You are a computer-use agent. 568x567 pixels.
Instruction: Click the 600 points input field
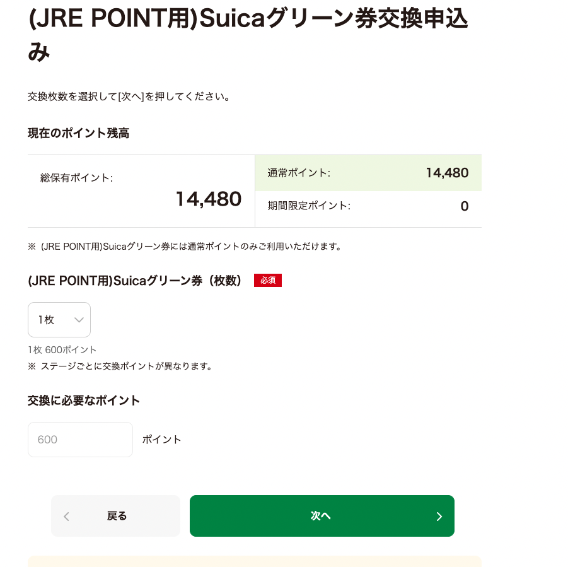(x=81, y=440)
